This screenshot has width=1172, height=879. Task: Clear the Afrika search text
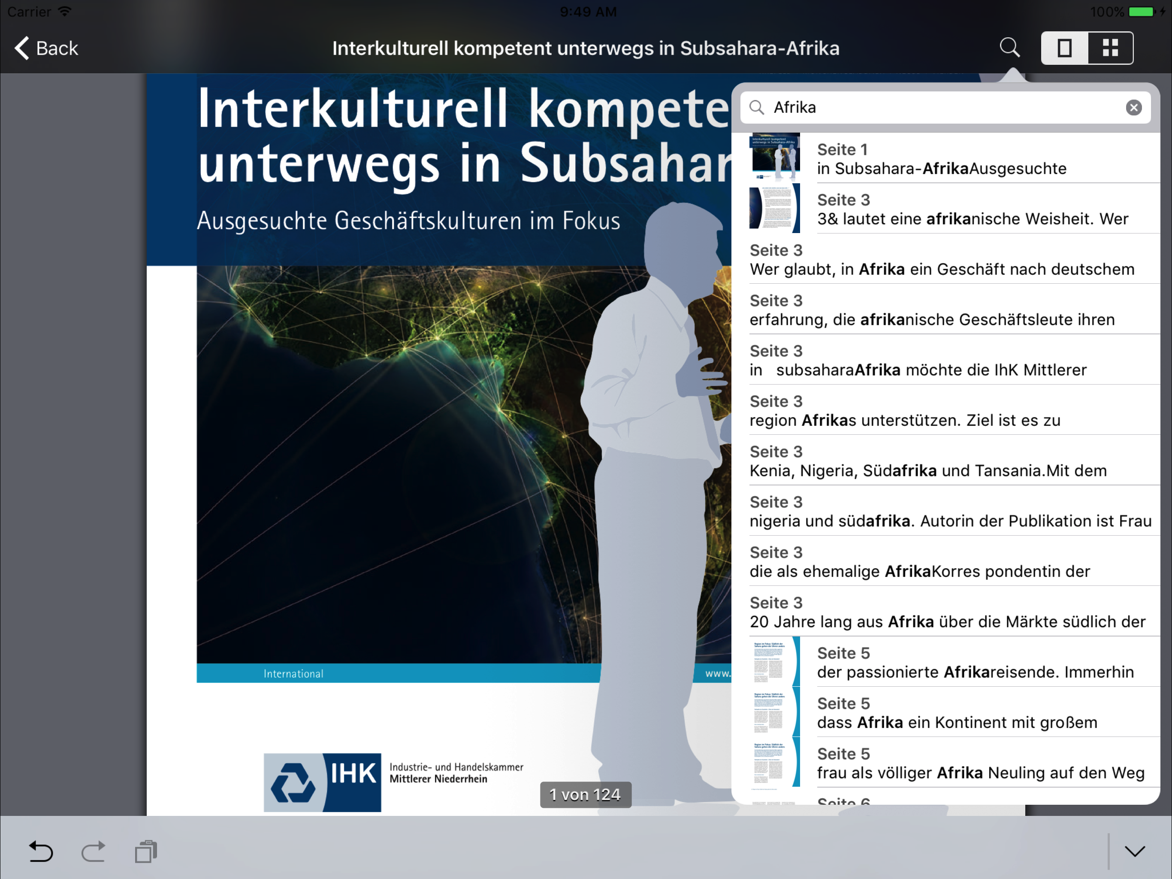[1133, 108]
